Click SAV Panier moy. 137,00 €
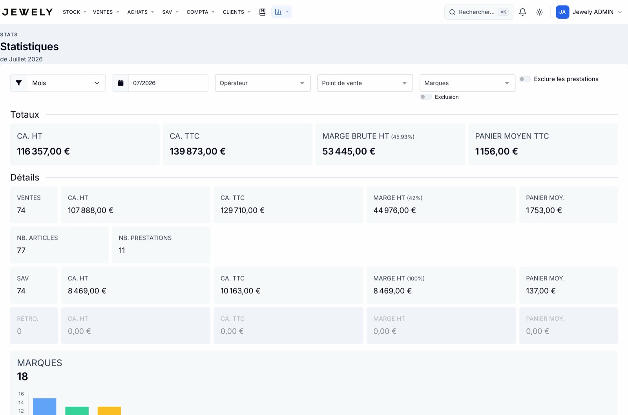The height and width of the screenshot is (415, 628). coord(540,291)
